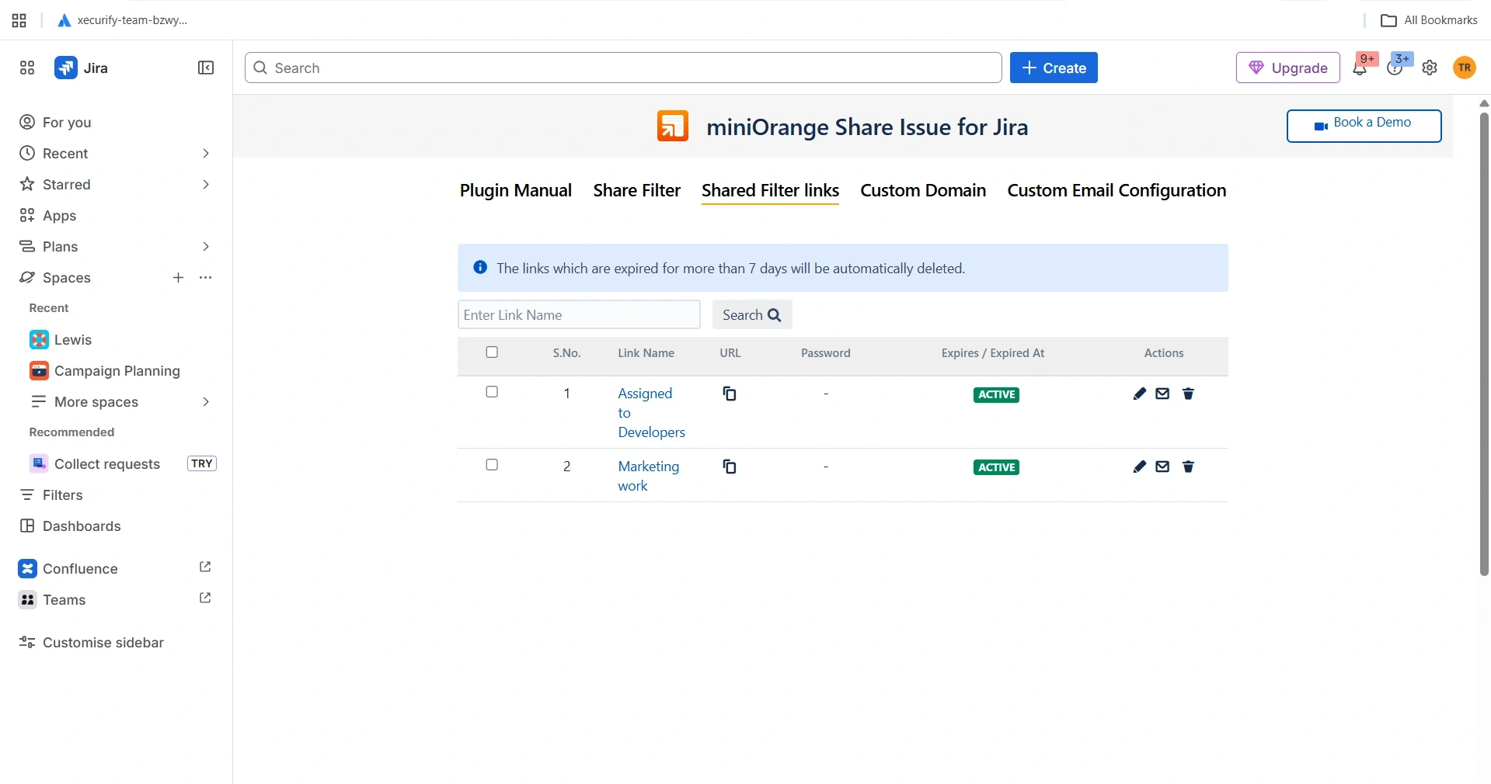The height and width of the screenshot is (784, 1491).
Task: Delete the Assigned to Developers link
Action: click(1188, 394)
